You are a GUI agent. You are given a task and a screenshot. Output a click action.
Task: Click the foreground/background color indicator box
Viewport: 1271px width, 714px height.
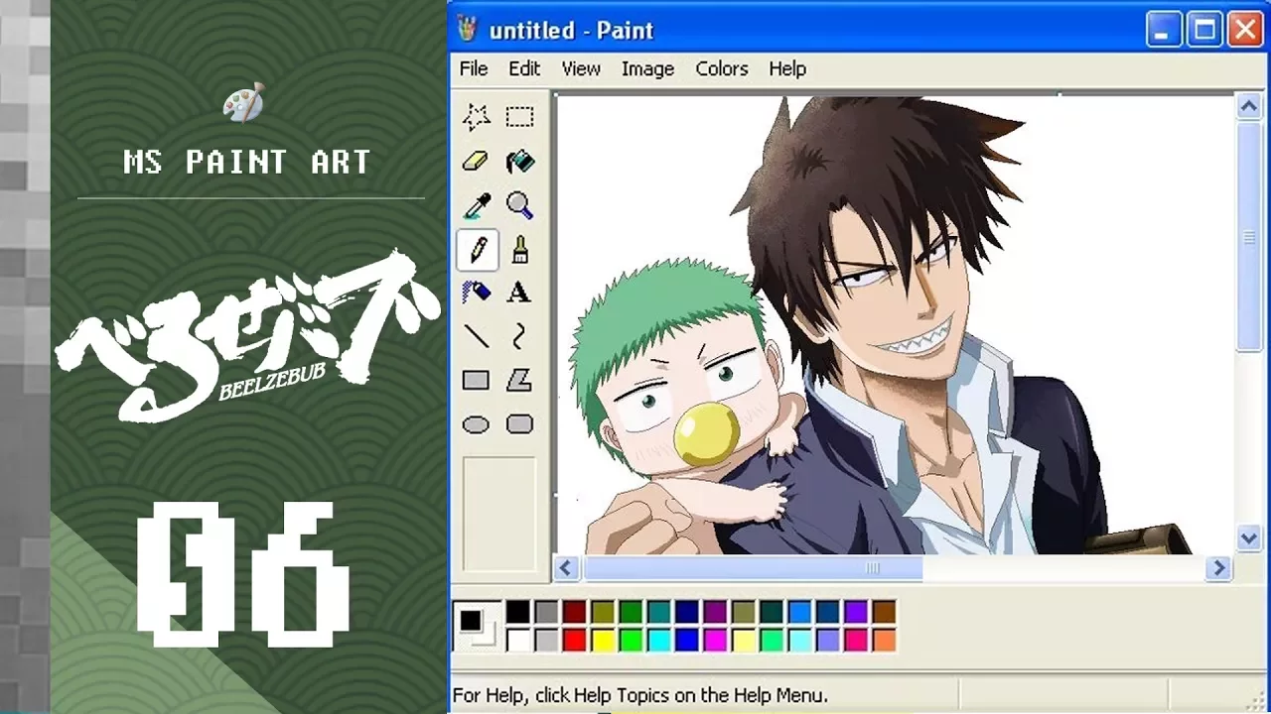[477, 626]
